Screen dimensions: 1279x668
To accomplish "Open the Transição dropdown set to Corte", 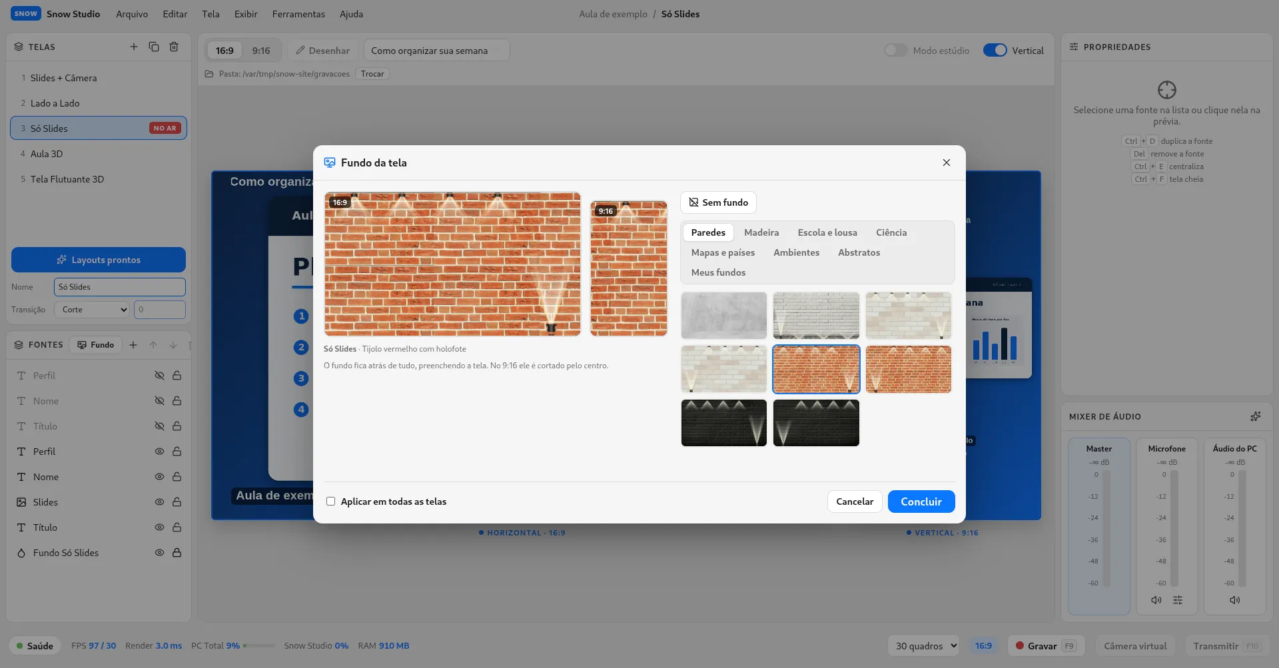I will coord(92,310).
